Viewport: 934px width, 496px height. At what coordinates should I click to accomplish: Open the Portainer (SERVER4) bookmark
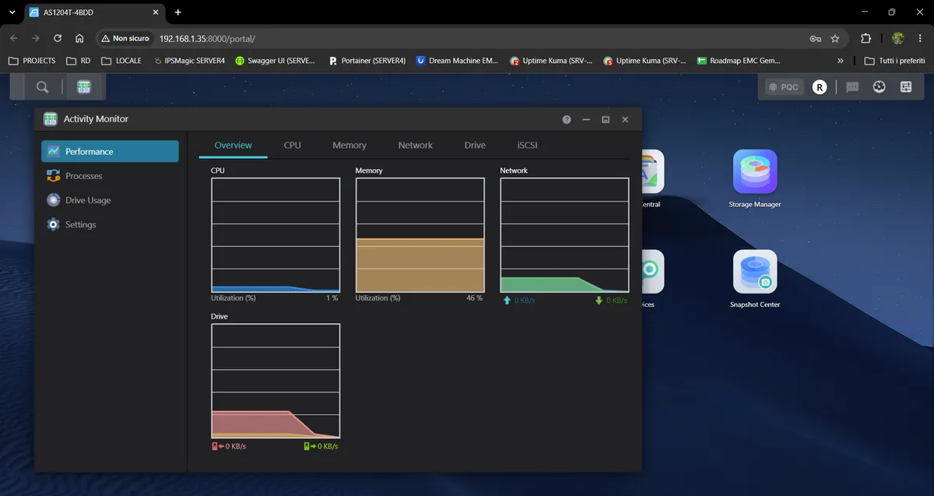(367, 61)
